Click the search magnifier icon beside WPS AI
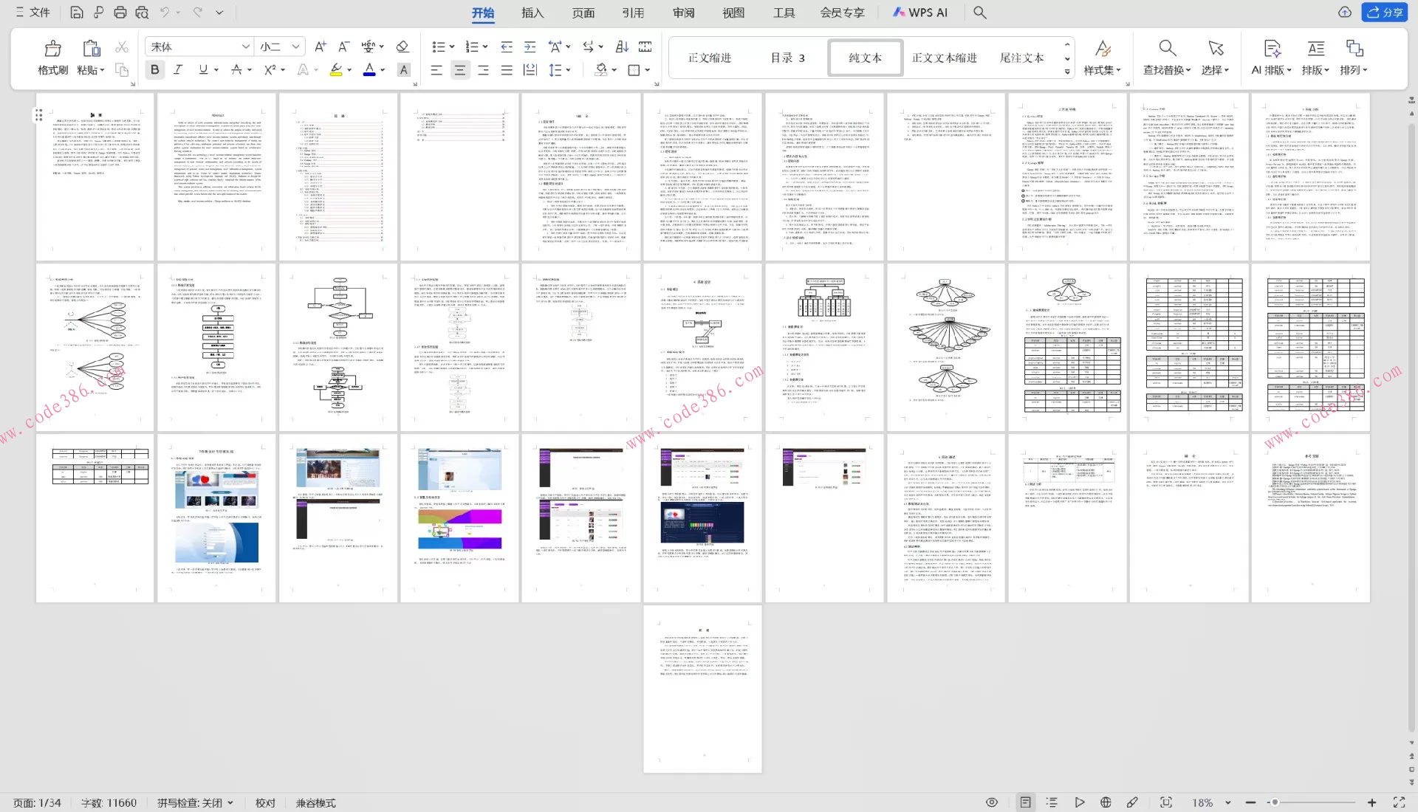1418x812 pixels. [x=979, y=13]
